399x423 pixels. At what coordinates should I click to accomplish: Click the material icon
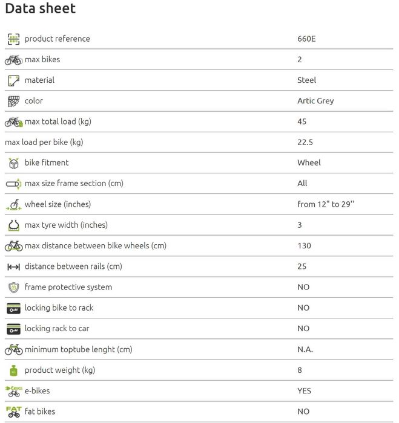[x=13, y=80]
